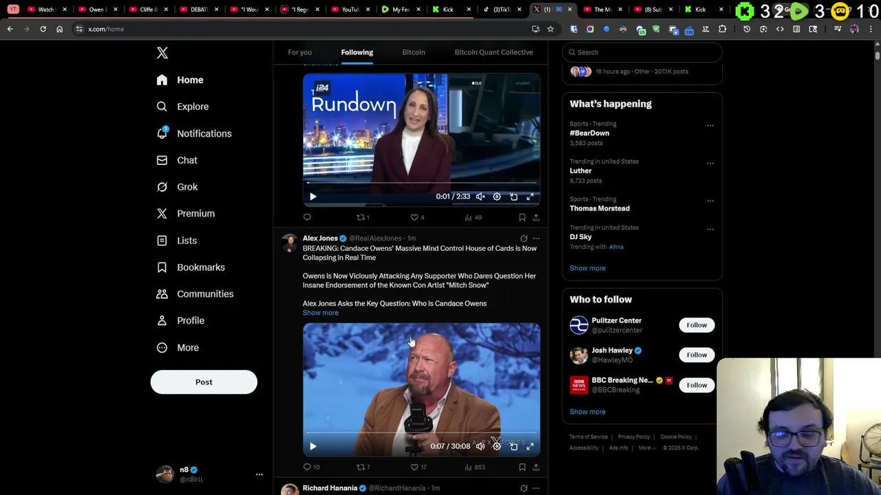Share the Alex Jones post
Image resolution: width=881 pixels, height=495 pixels.
(536, 467)
